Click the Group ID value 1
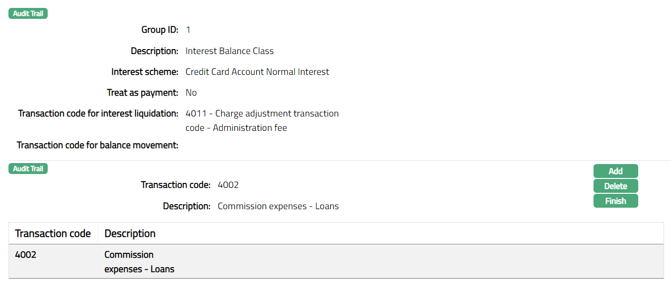This screenshot has width=671, height=286. tap(188, 30)
